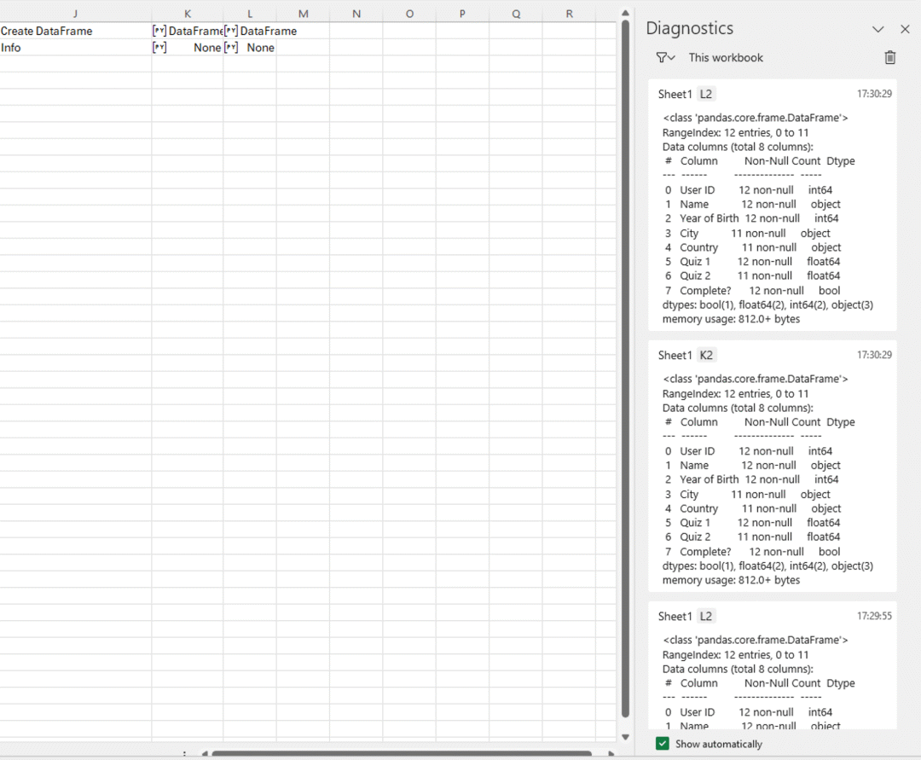The height and width of the screenshot is (760, 921).
Task: Click 'memory usage: 812.0+ bytes' in K2 entry
Action: click(x=732, y=580)
